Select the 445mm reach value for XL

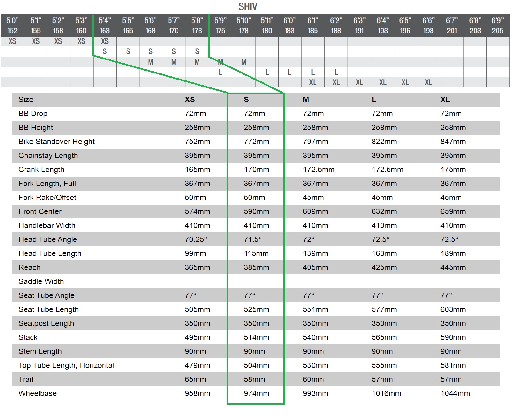click(453, 267)
